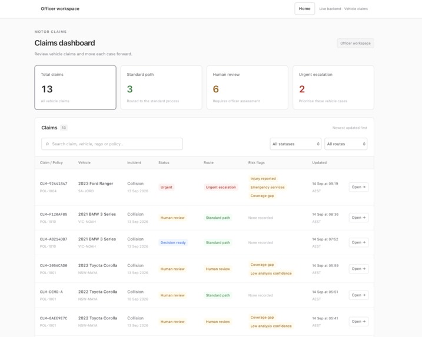Open claim CLM-A8214DB7

coord(358,242)
